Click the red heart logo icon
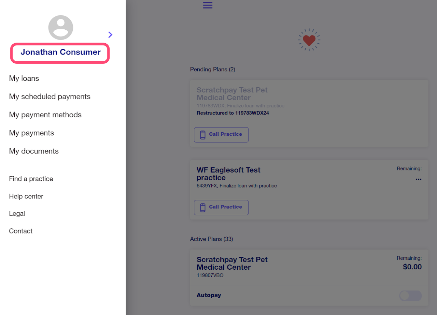The width and height of the screenshot is (437, 315). [309, 40]
